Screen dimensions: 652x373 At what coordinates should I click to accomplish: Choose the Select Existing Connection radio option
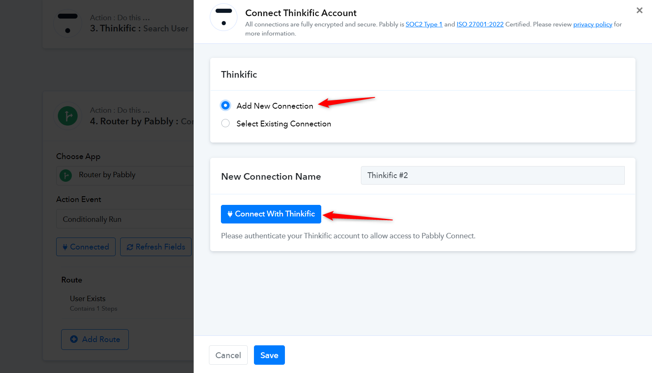pos(225,123)
